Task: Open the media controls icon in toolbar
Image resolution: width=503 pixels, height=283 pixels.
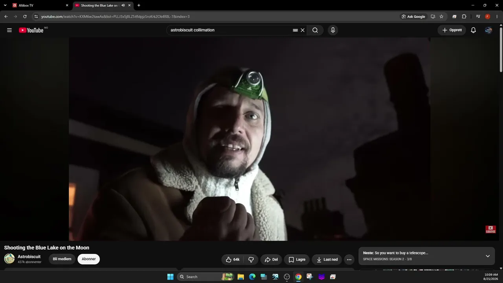Action: [478, 17]
